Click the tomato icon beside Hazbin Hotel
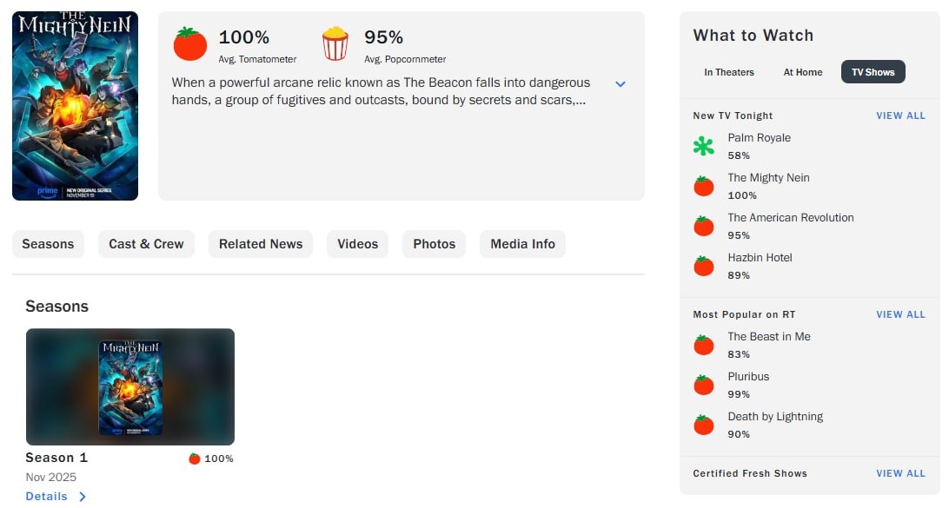This screenshot has height=508, width=949. [x=703, y=266]
